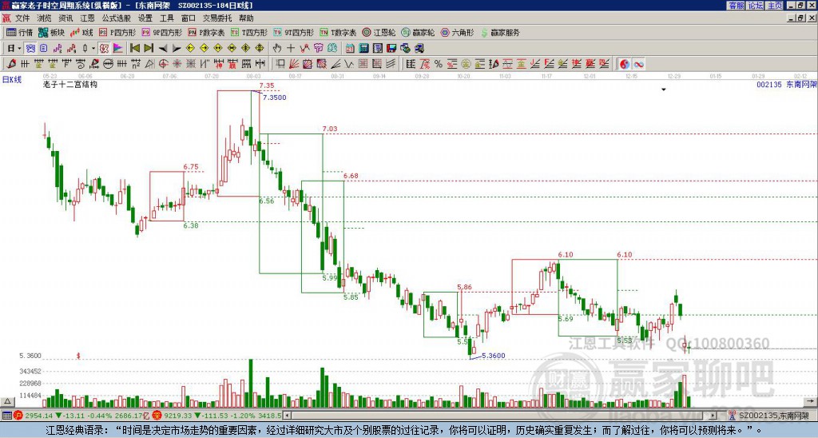Open the 交易委托 menu
818x438 pixels.
click(217, 18)
